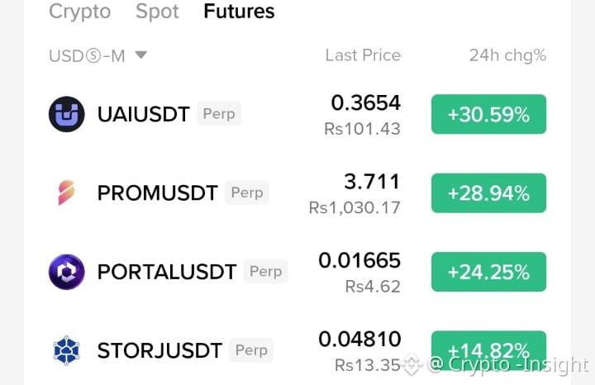The width and height of the screenshot is (595, 385).
Task: Tap the +28.94% change badge
Action: point(488,193)
